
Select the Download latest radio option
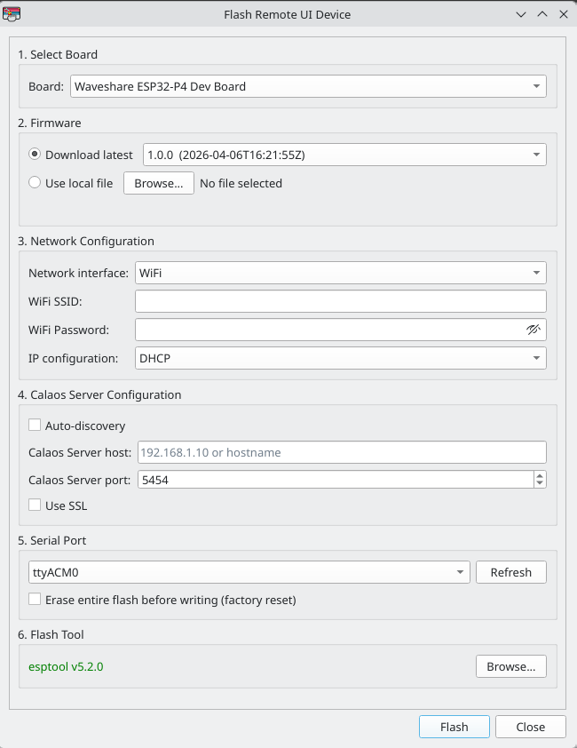[x=35, y=155]
